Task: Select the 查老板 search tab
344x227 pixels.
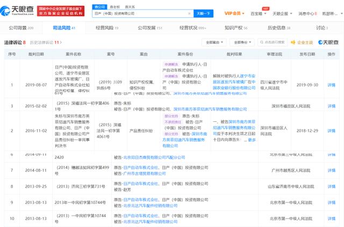Action: click(x=114, y=7)
